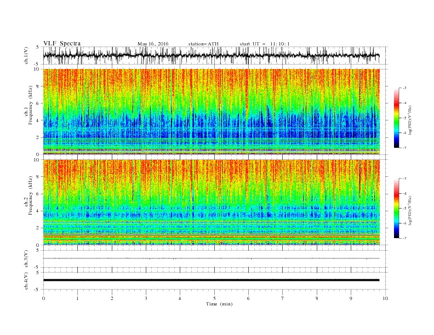Click the "2" kHz tick of ch.2 spectrogram

[x=38, y=228]
